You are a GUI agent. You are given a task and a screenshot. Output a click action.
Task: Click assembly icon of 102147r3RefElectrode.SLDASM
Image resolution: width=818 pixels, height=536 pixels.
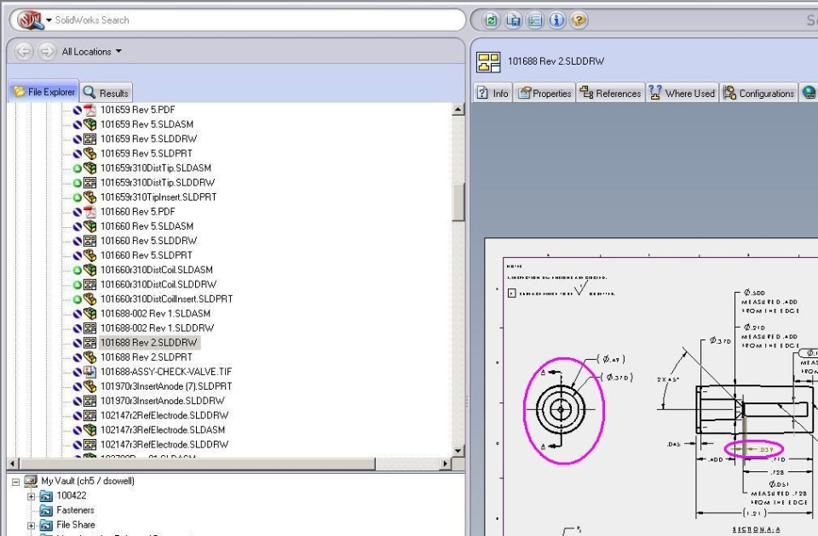pos(90,431)
